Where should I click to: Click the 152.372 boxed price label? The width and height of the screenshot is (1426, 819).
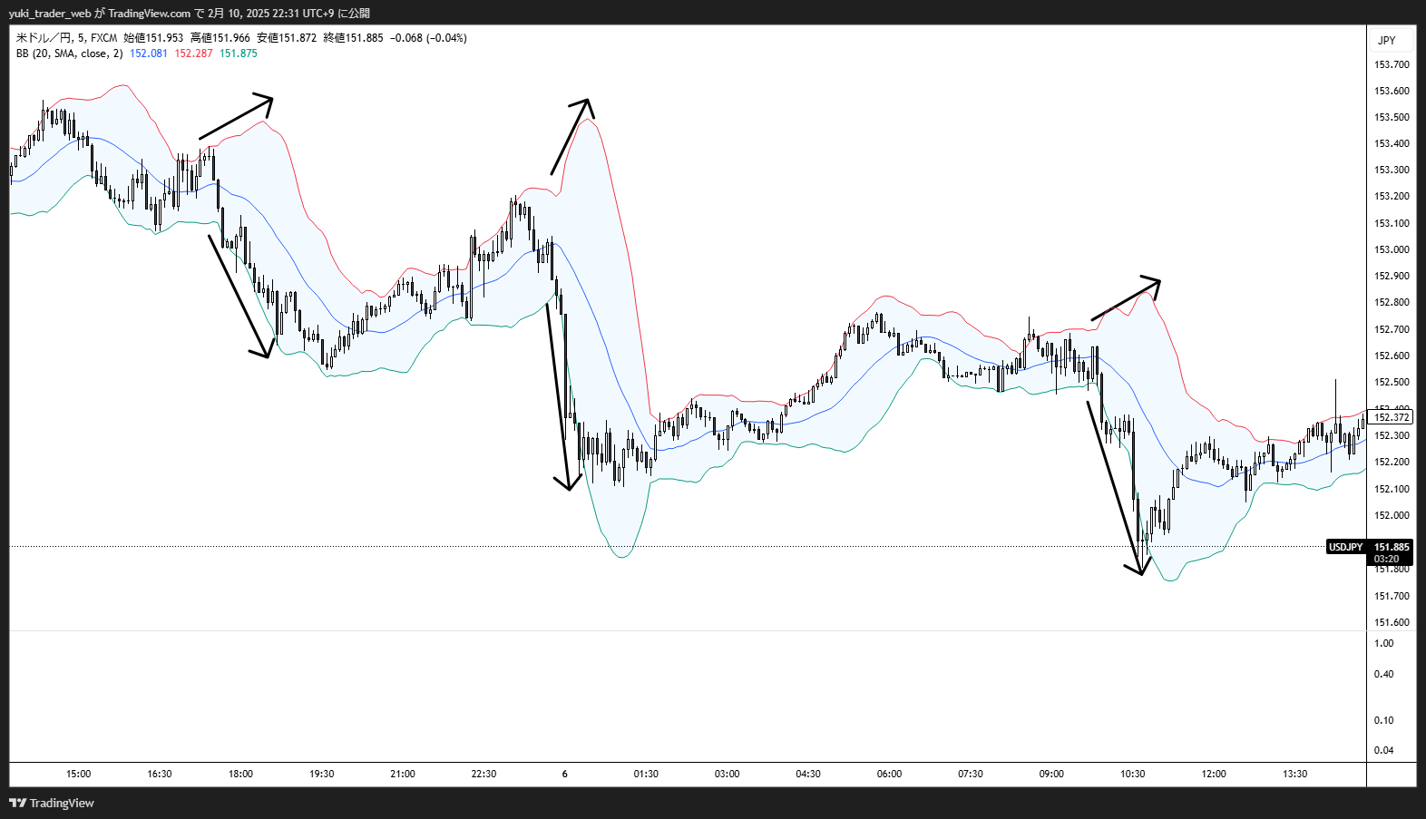click(1392, 417)
